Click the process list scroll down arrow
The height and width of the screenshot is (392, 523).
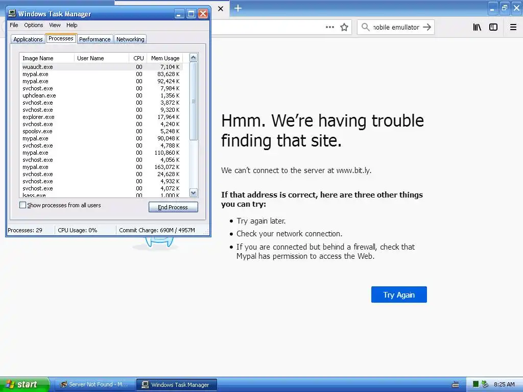194,192
